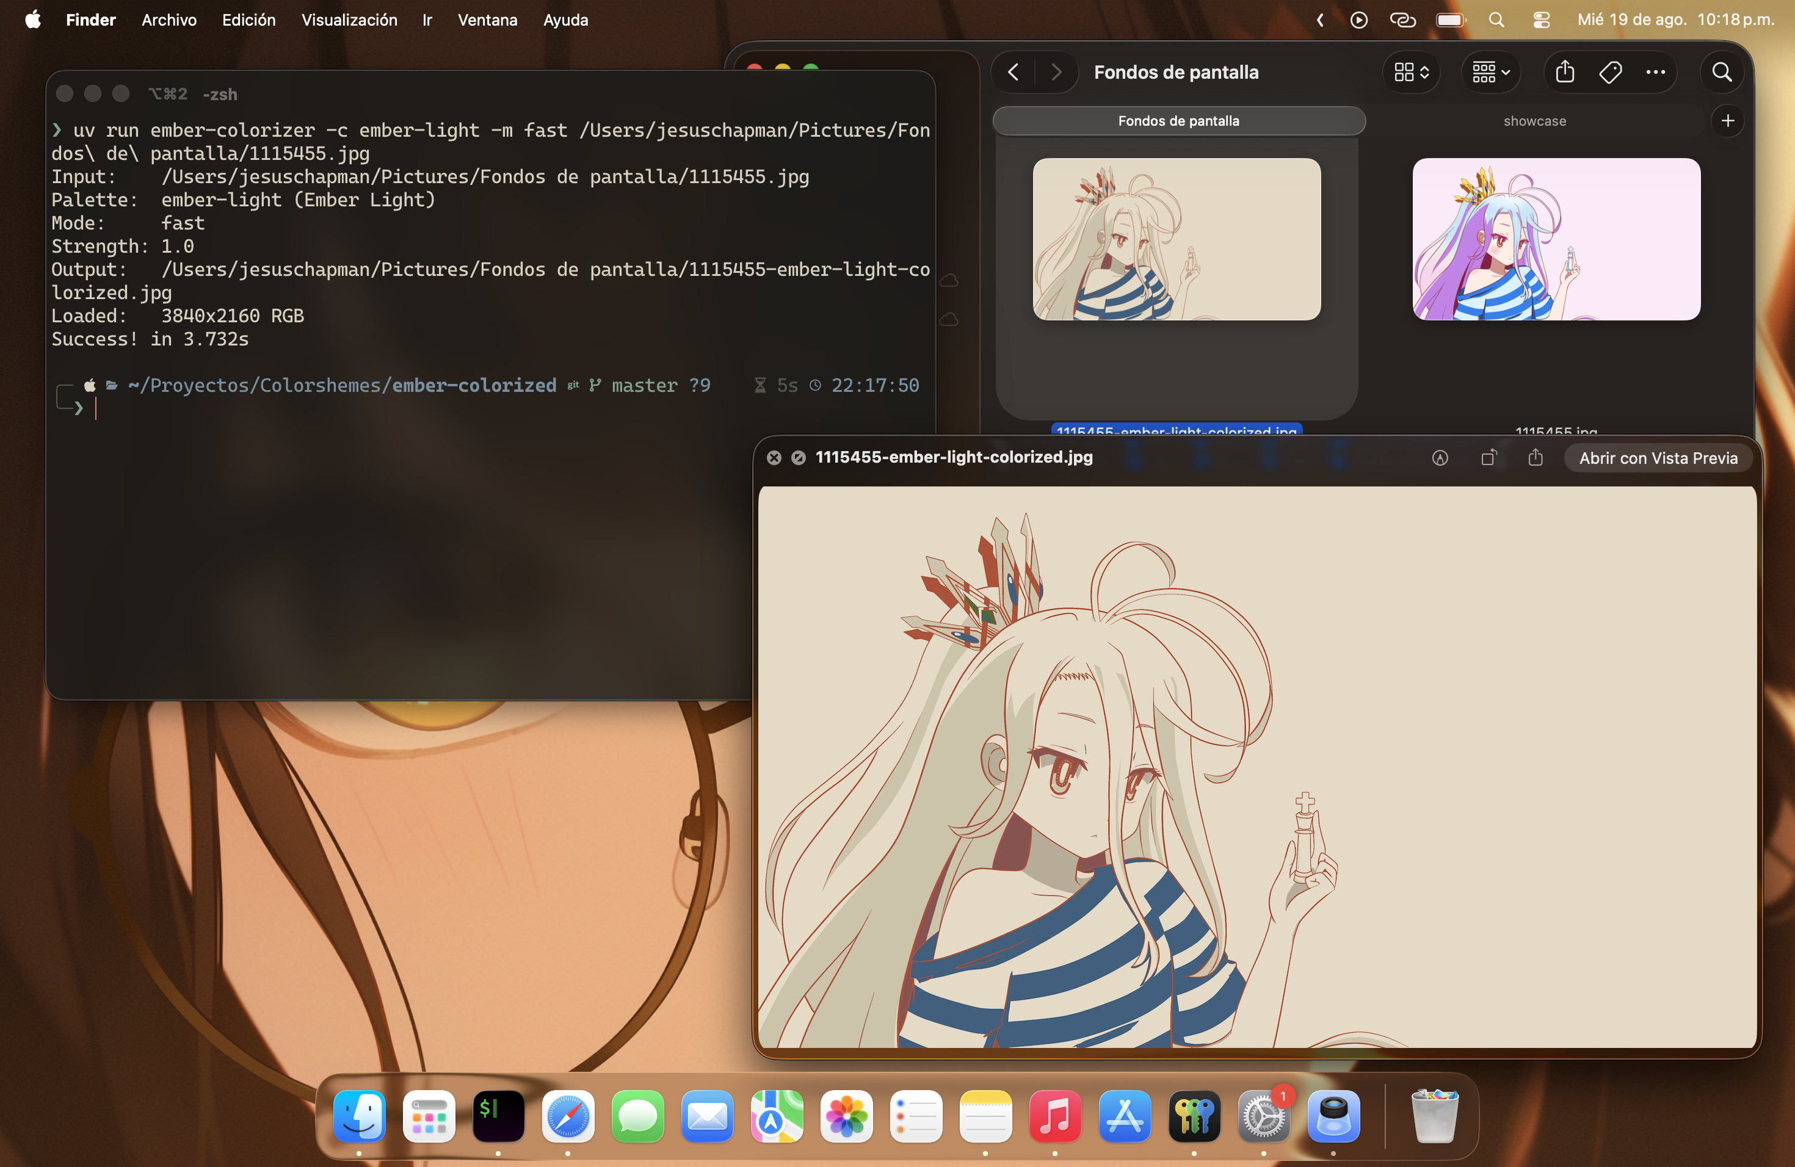Check the battery status icon
The width and height of the screenshot is (1795, 1167).
(1451, 20)
